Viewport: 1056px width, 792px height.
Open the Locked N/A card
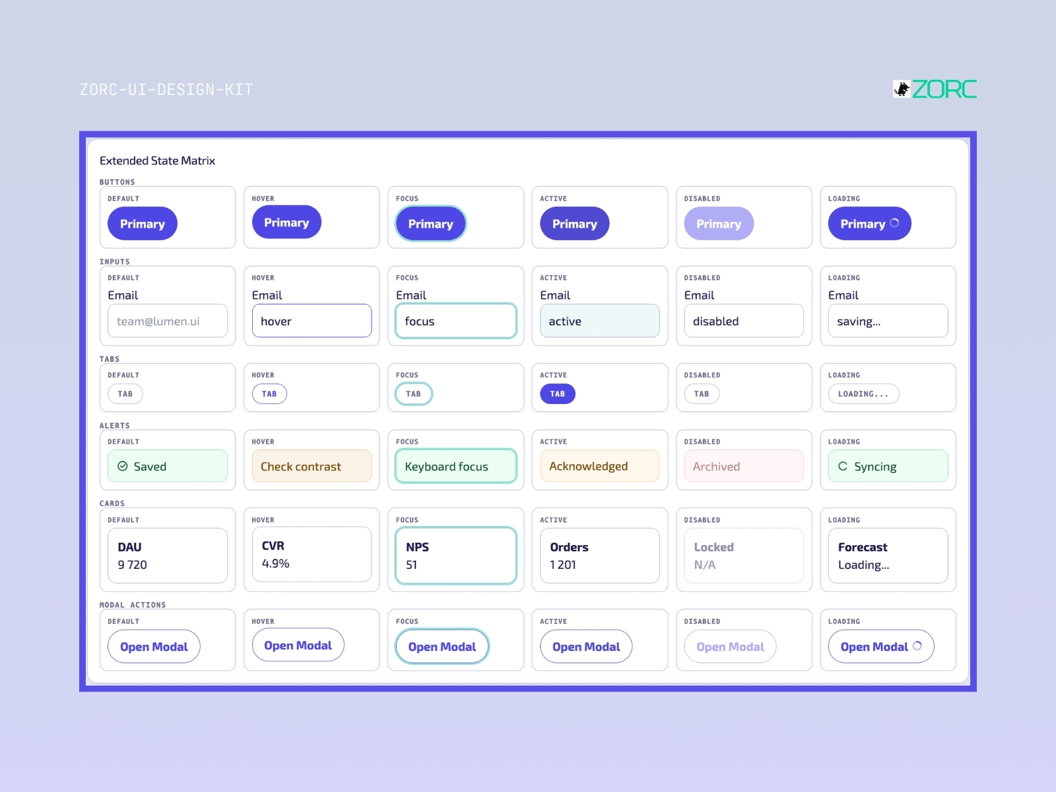(x=744, y=556)
